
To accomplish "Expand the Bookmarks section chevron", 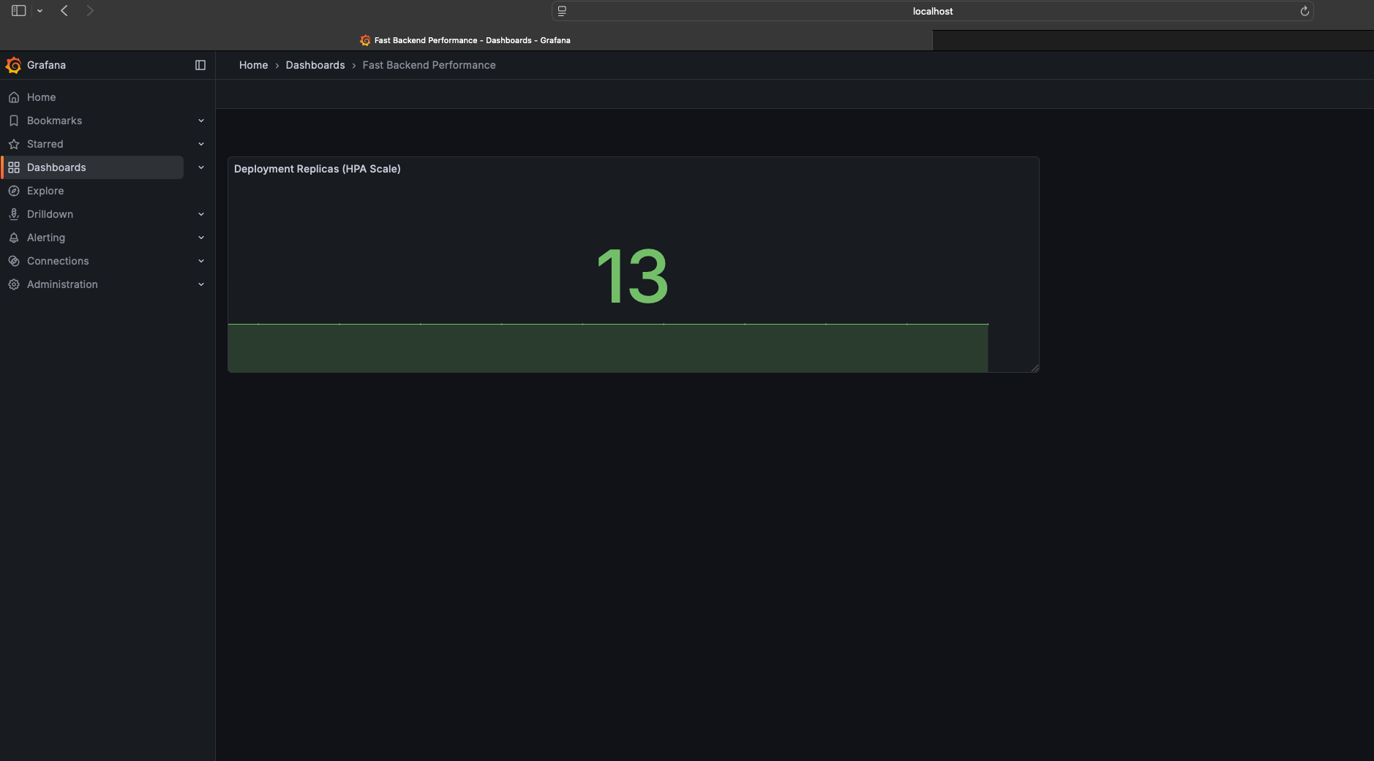I will [x=201, y=121].
